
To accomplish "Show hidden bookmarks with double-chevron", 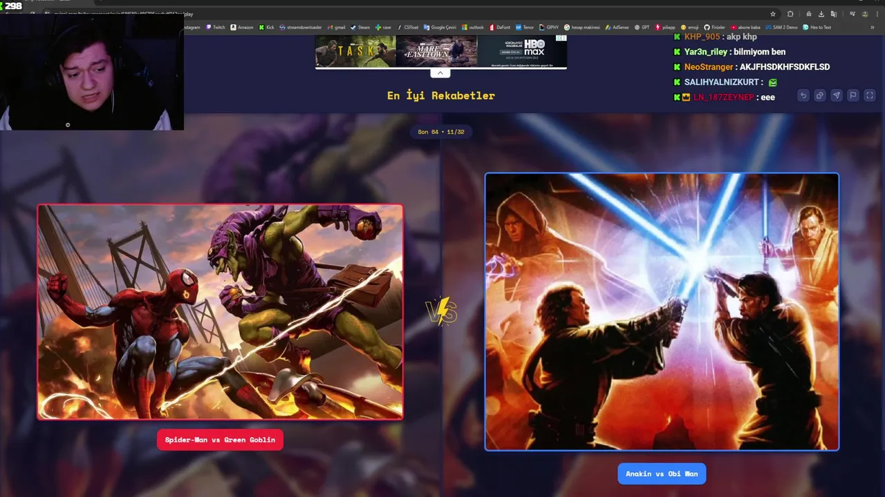I will tap(872, 28).
